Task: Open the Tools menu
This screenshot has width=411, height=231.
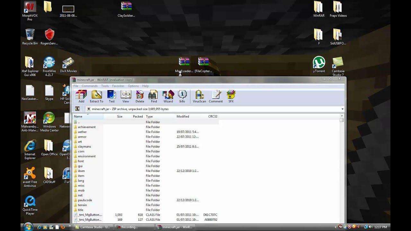Action: [105, 86]
